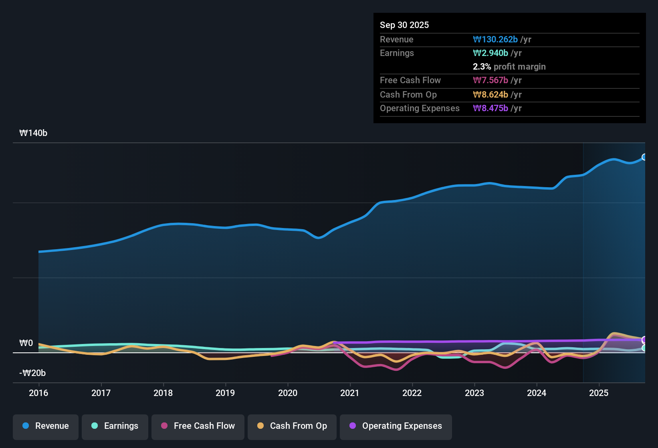Click the ₩140b axis label
This screenshot has width=658, height=448.
coord(34,133)
